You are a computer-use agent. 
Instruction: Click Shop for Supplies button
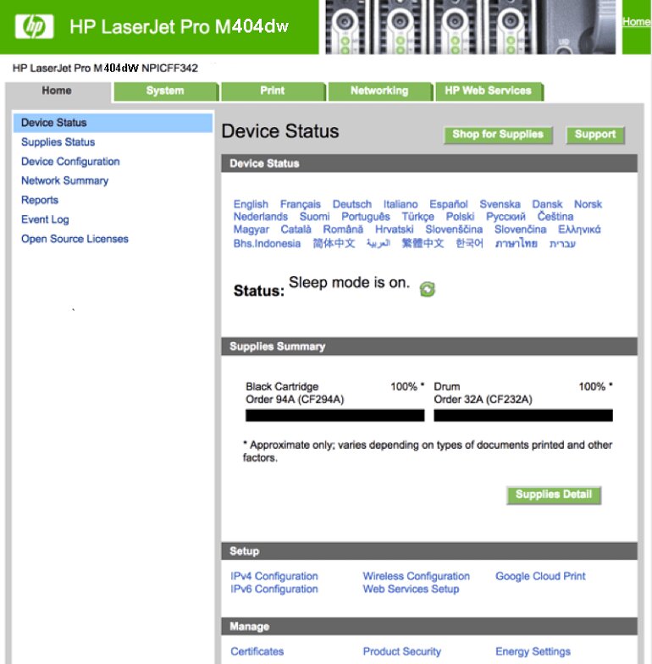498,135
